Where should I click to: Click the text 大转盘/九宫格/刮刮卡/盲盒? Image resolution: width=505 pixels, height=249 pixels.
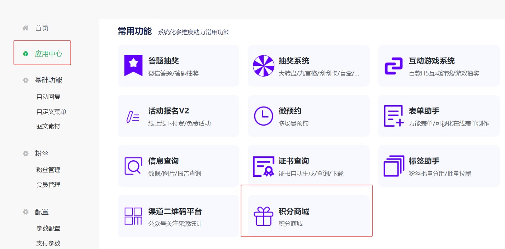pos(319,74)
